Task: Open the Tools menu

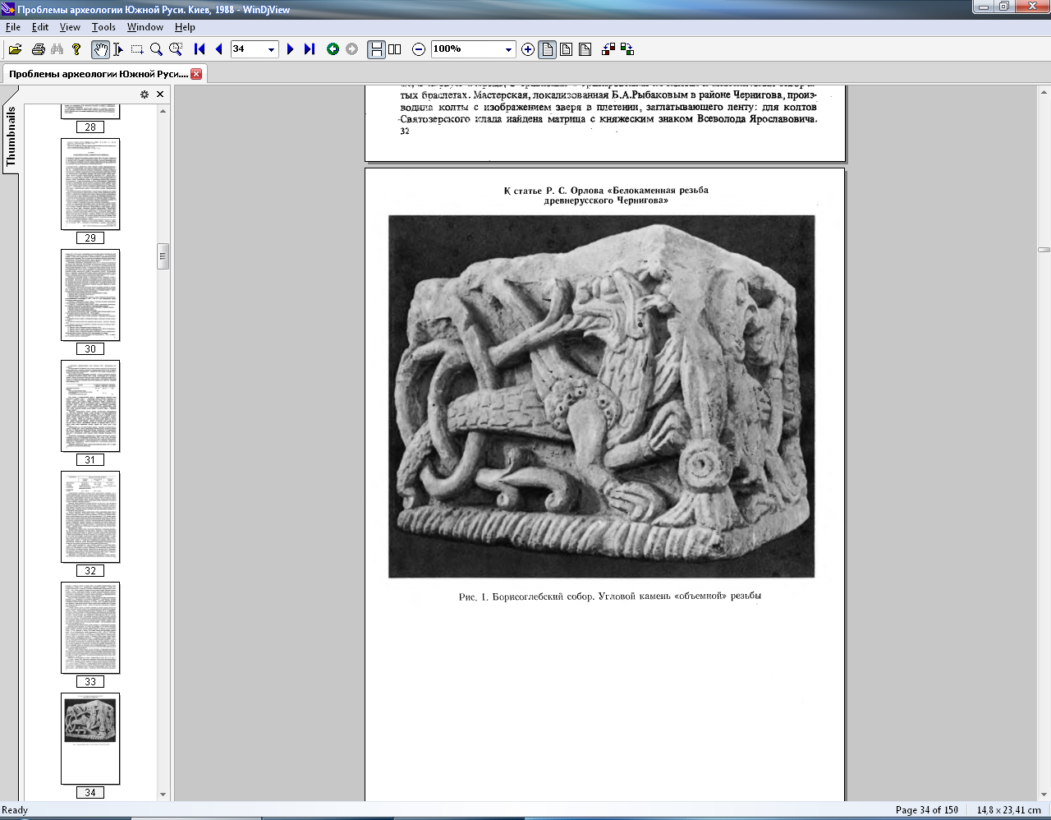Action: [103, 27]
